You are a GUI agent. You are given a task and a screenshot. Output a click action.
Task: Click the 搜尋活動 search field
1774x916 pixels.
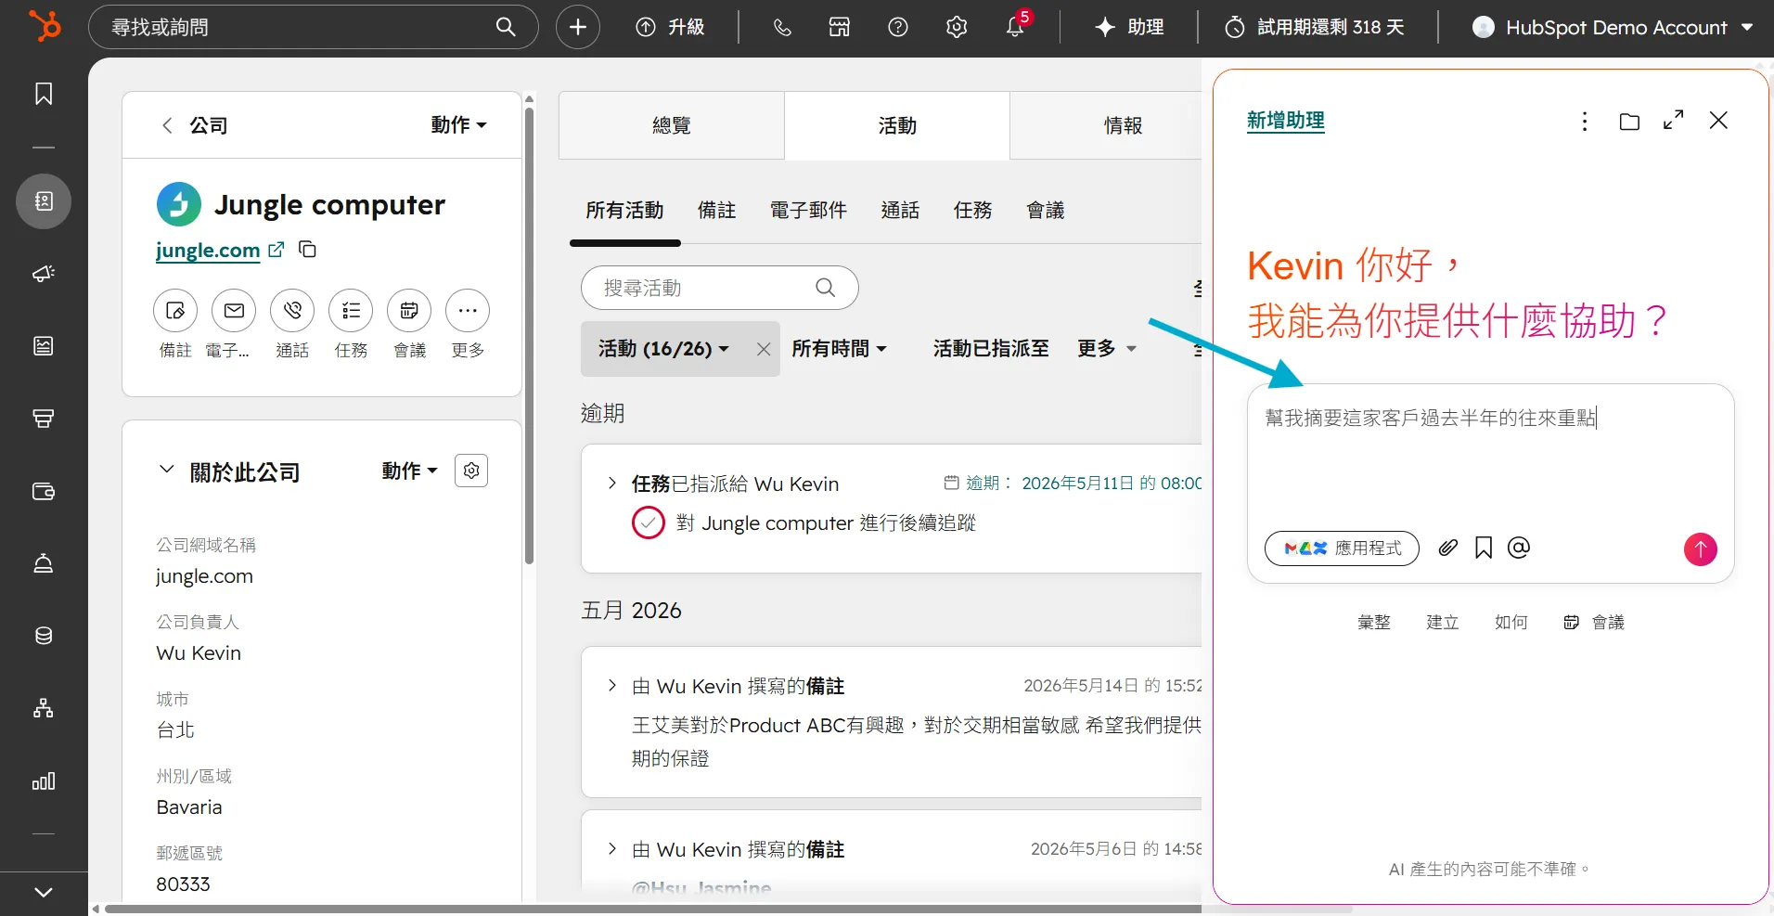point(719,288)
